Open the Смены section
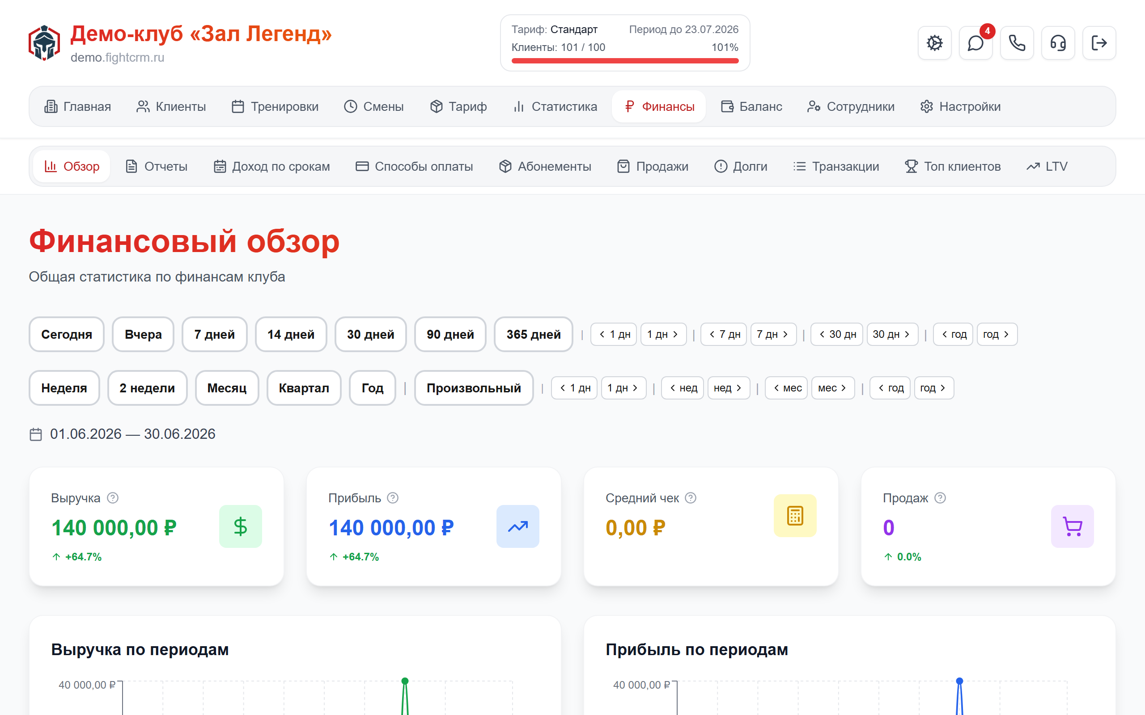This screenshot has width=1145, height=715. [x=374, y=106]
